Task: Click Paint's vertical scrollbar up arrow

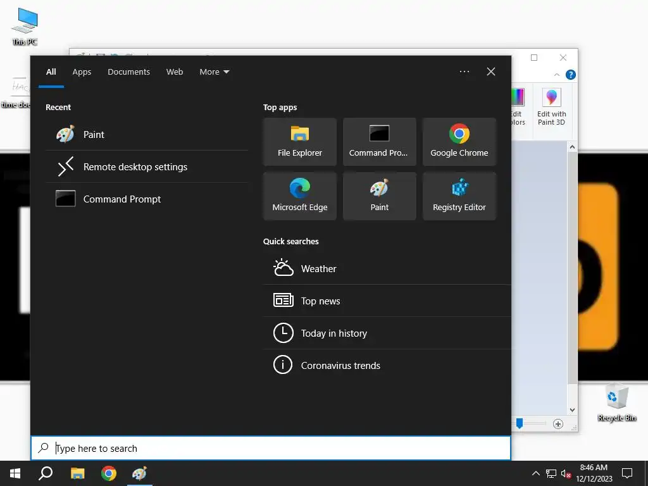Action: (572, 147)
